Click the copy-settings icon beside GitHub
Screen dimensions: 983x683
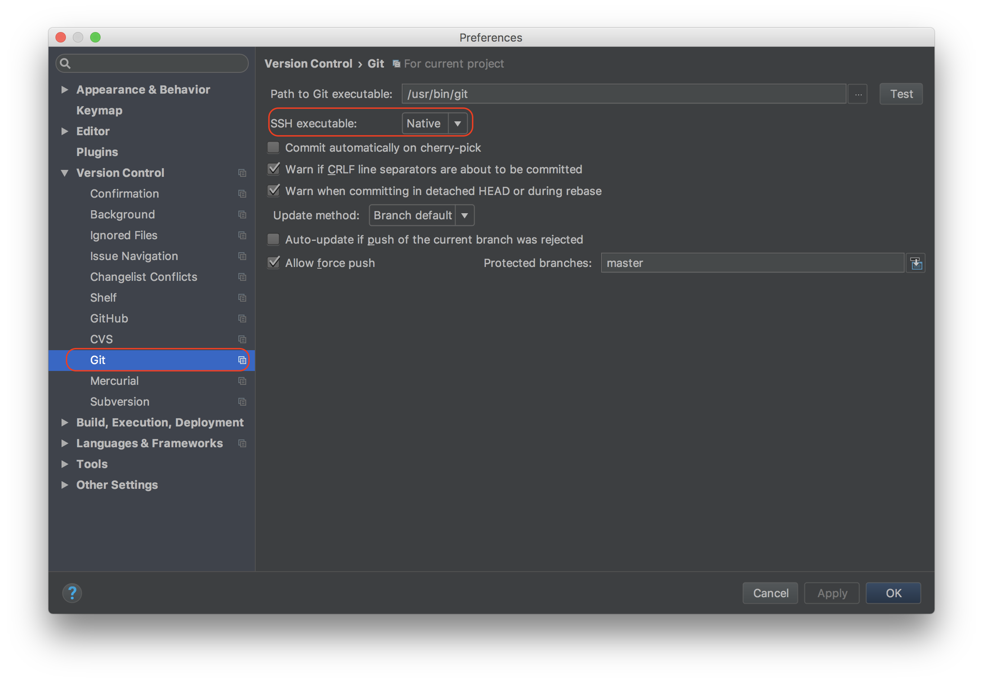pyautogui.click(x=242, y=319)
